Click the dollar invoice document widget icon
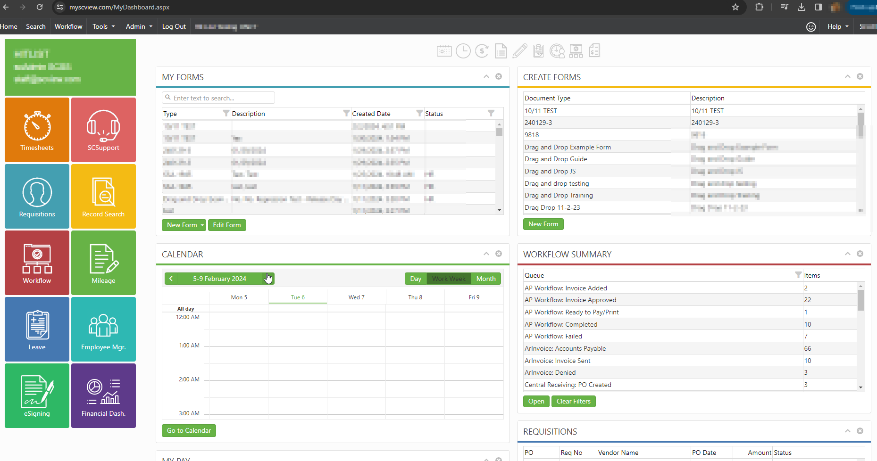877x461 pixels. [x=594, y=51]
